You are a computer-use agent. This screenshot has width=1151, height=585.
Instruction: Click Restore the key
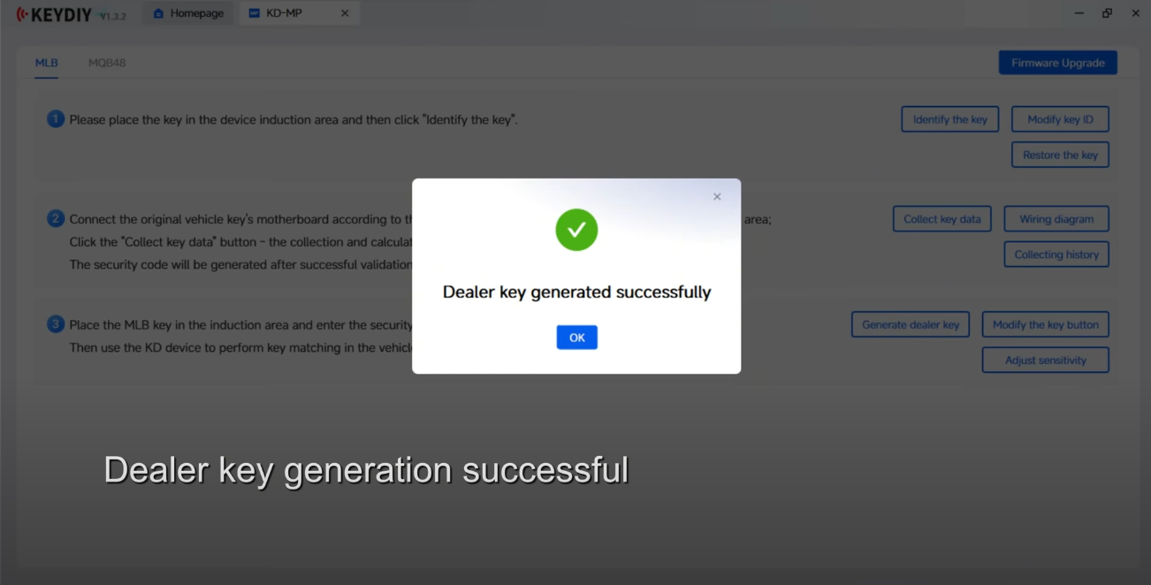coord(1060,155)
